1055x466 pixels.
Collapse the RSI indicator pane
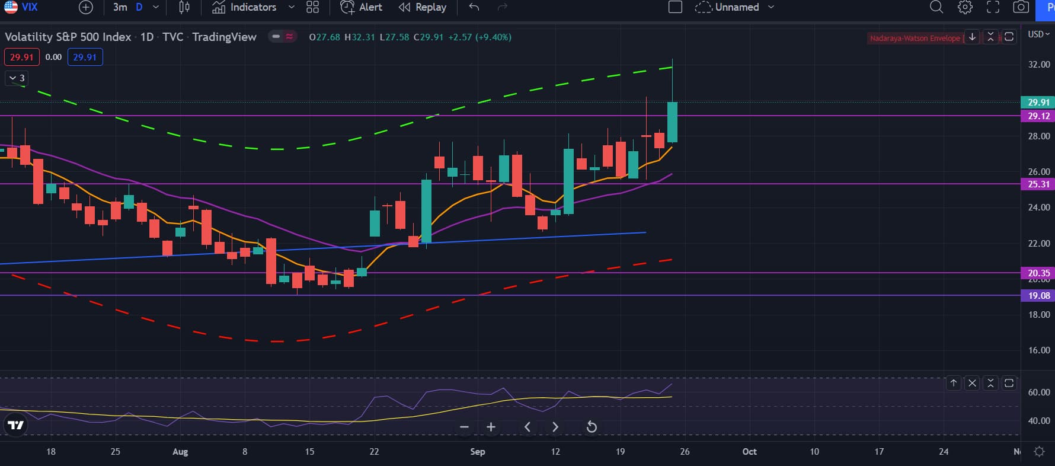click(990, 383)
